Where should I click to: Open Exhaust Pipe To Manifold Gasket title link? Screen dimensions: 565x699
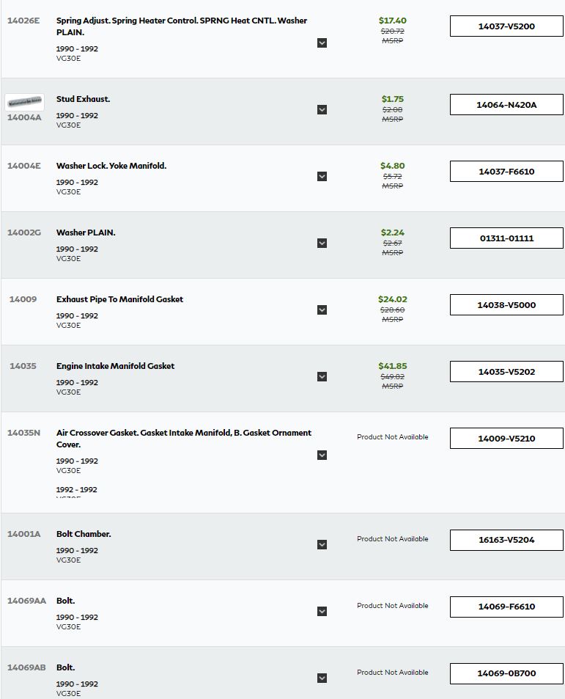coord(119,299)
